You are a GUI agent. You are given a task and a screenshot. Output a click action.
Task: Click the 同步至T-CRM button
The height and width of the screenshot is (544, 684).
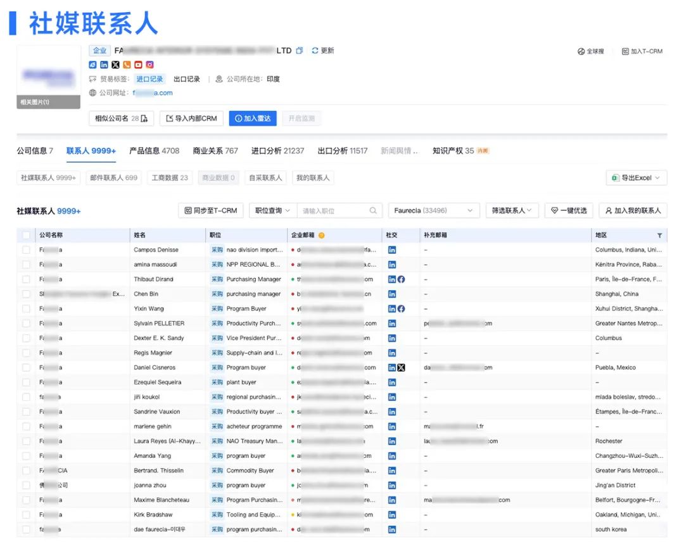click(211, 210)
